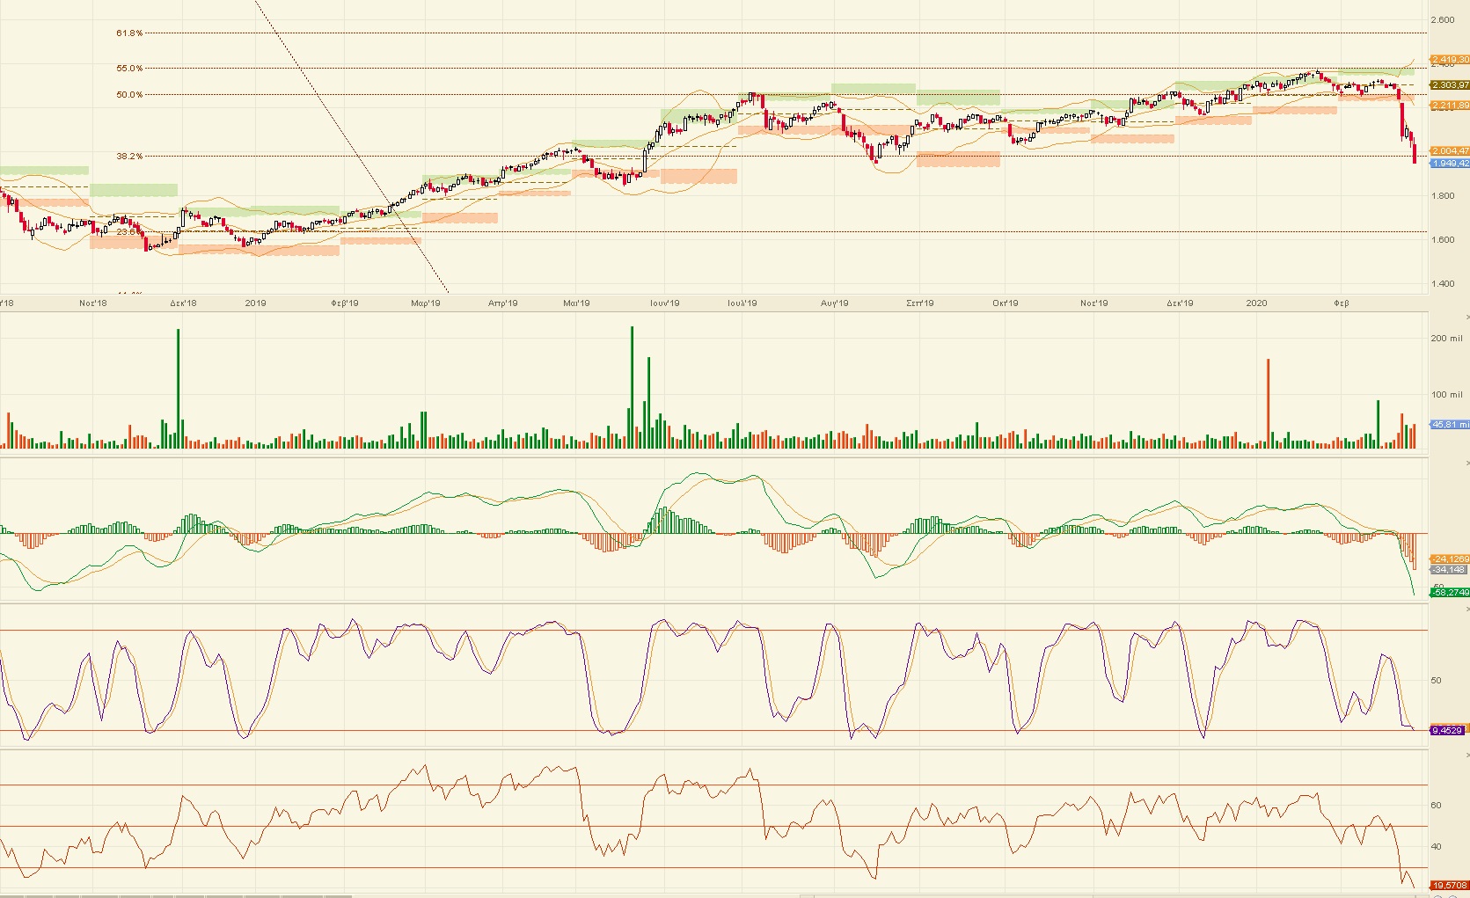The height and width of the screenshot is (898, 1470).
Task: Click the blue 1.949,42 current price label
Action: click(1449, 164)
